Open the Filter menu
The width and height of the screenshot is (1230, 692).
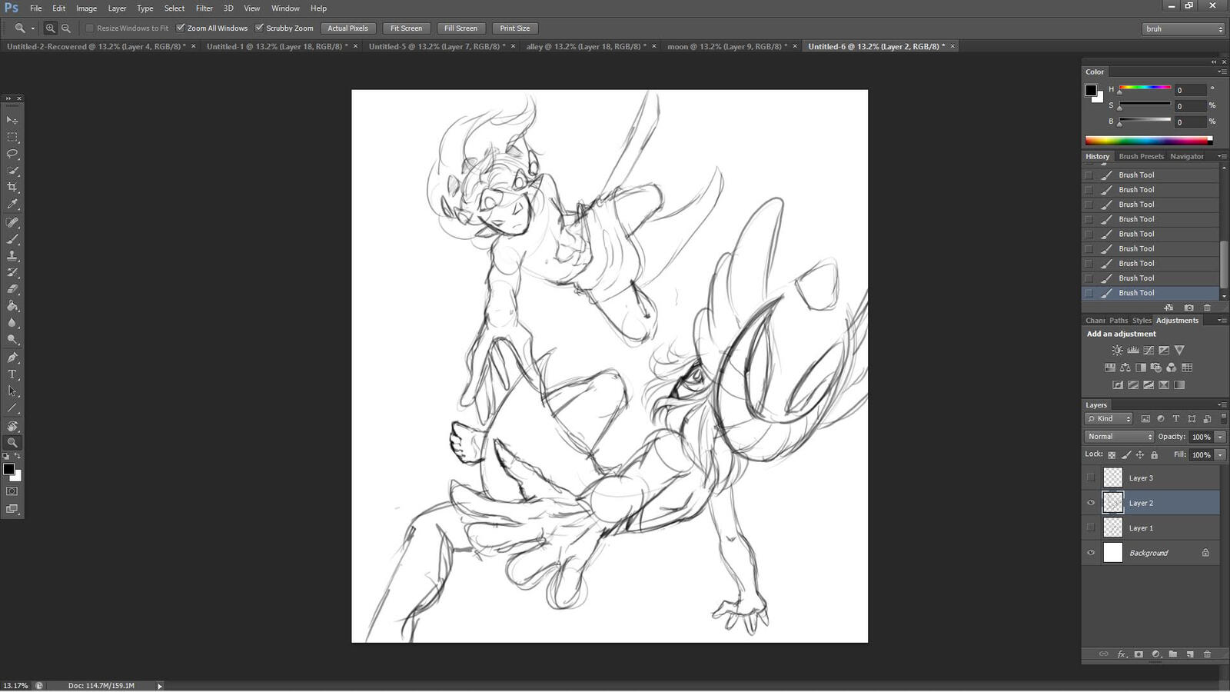(204, 8)
